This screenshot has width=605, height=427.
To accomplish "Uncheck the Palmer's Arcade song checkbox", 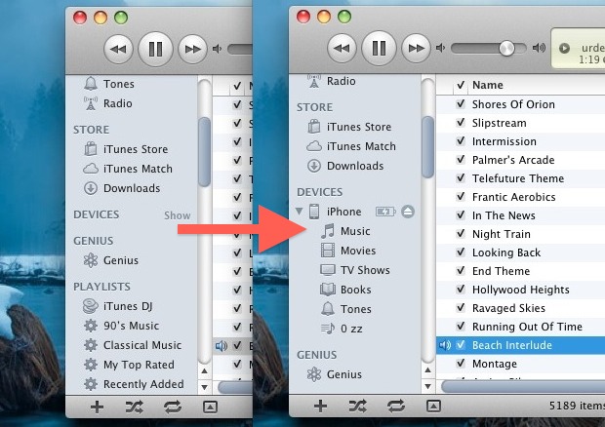I will point(461,160).
